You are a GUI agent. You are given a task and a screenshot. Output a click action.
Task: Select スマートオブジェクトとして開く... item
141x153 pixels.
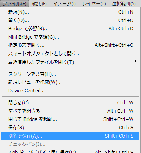pos(70,54)
